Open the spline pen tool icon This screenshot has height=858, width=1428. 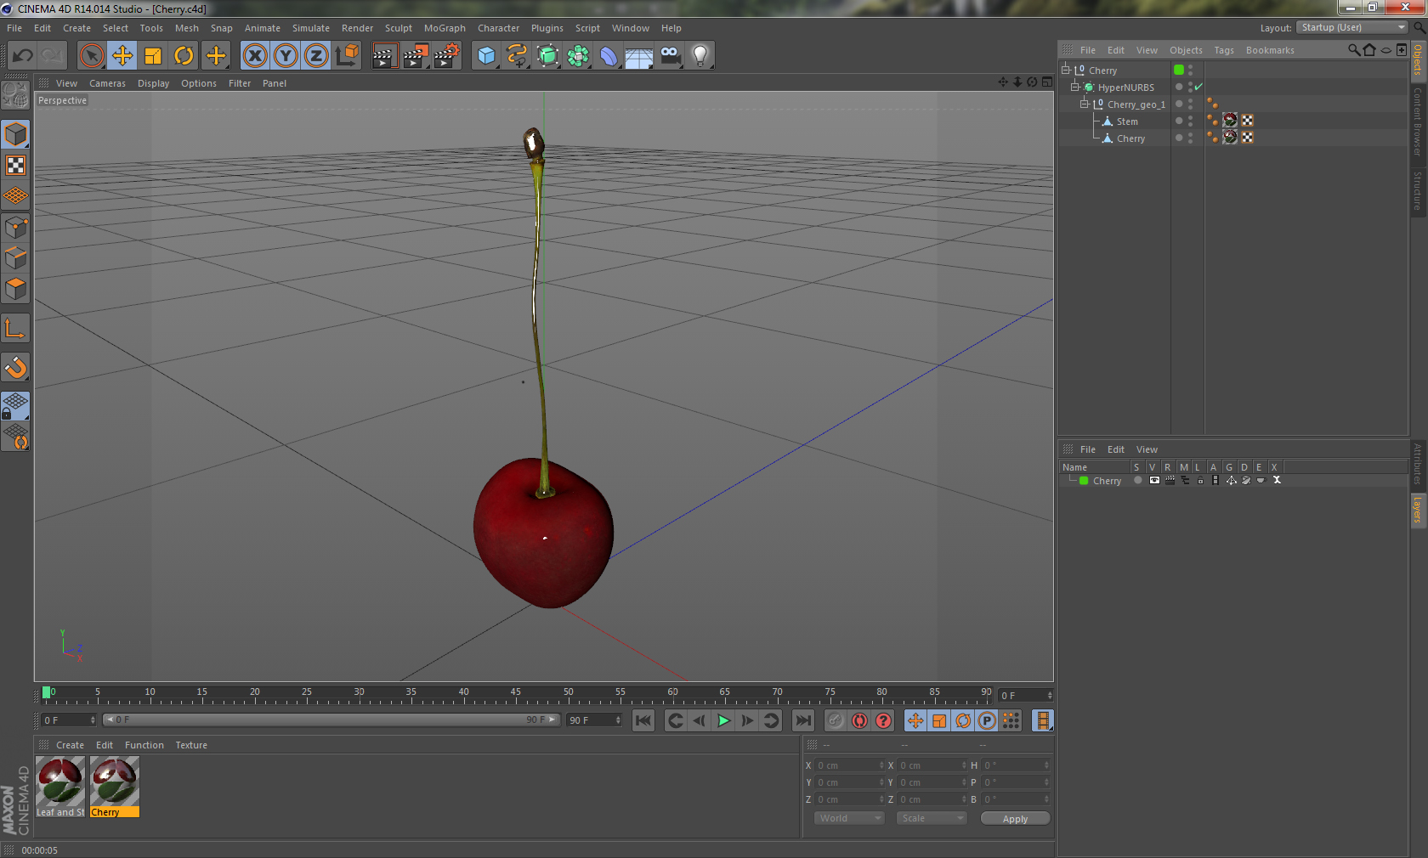click(x=517, y=56)
